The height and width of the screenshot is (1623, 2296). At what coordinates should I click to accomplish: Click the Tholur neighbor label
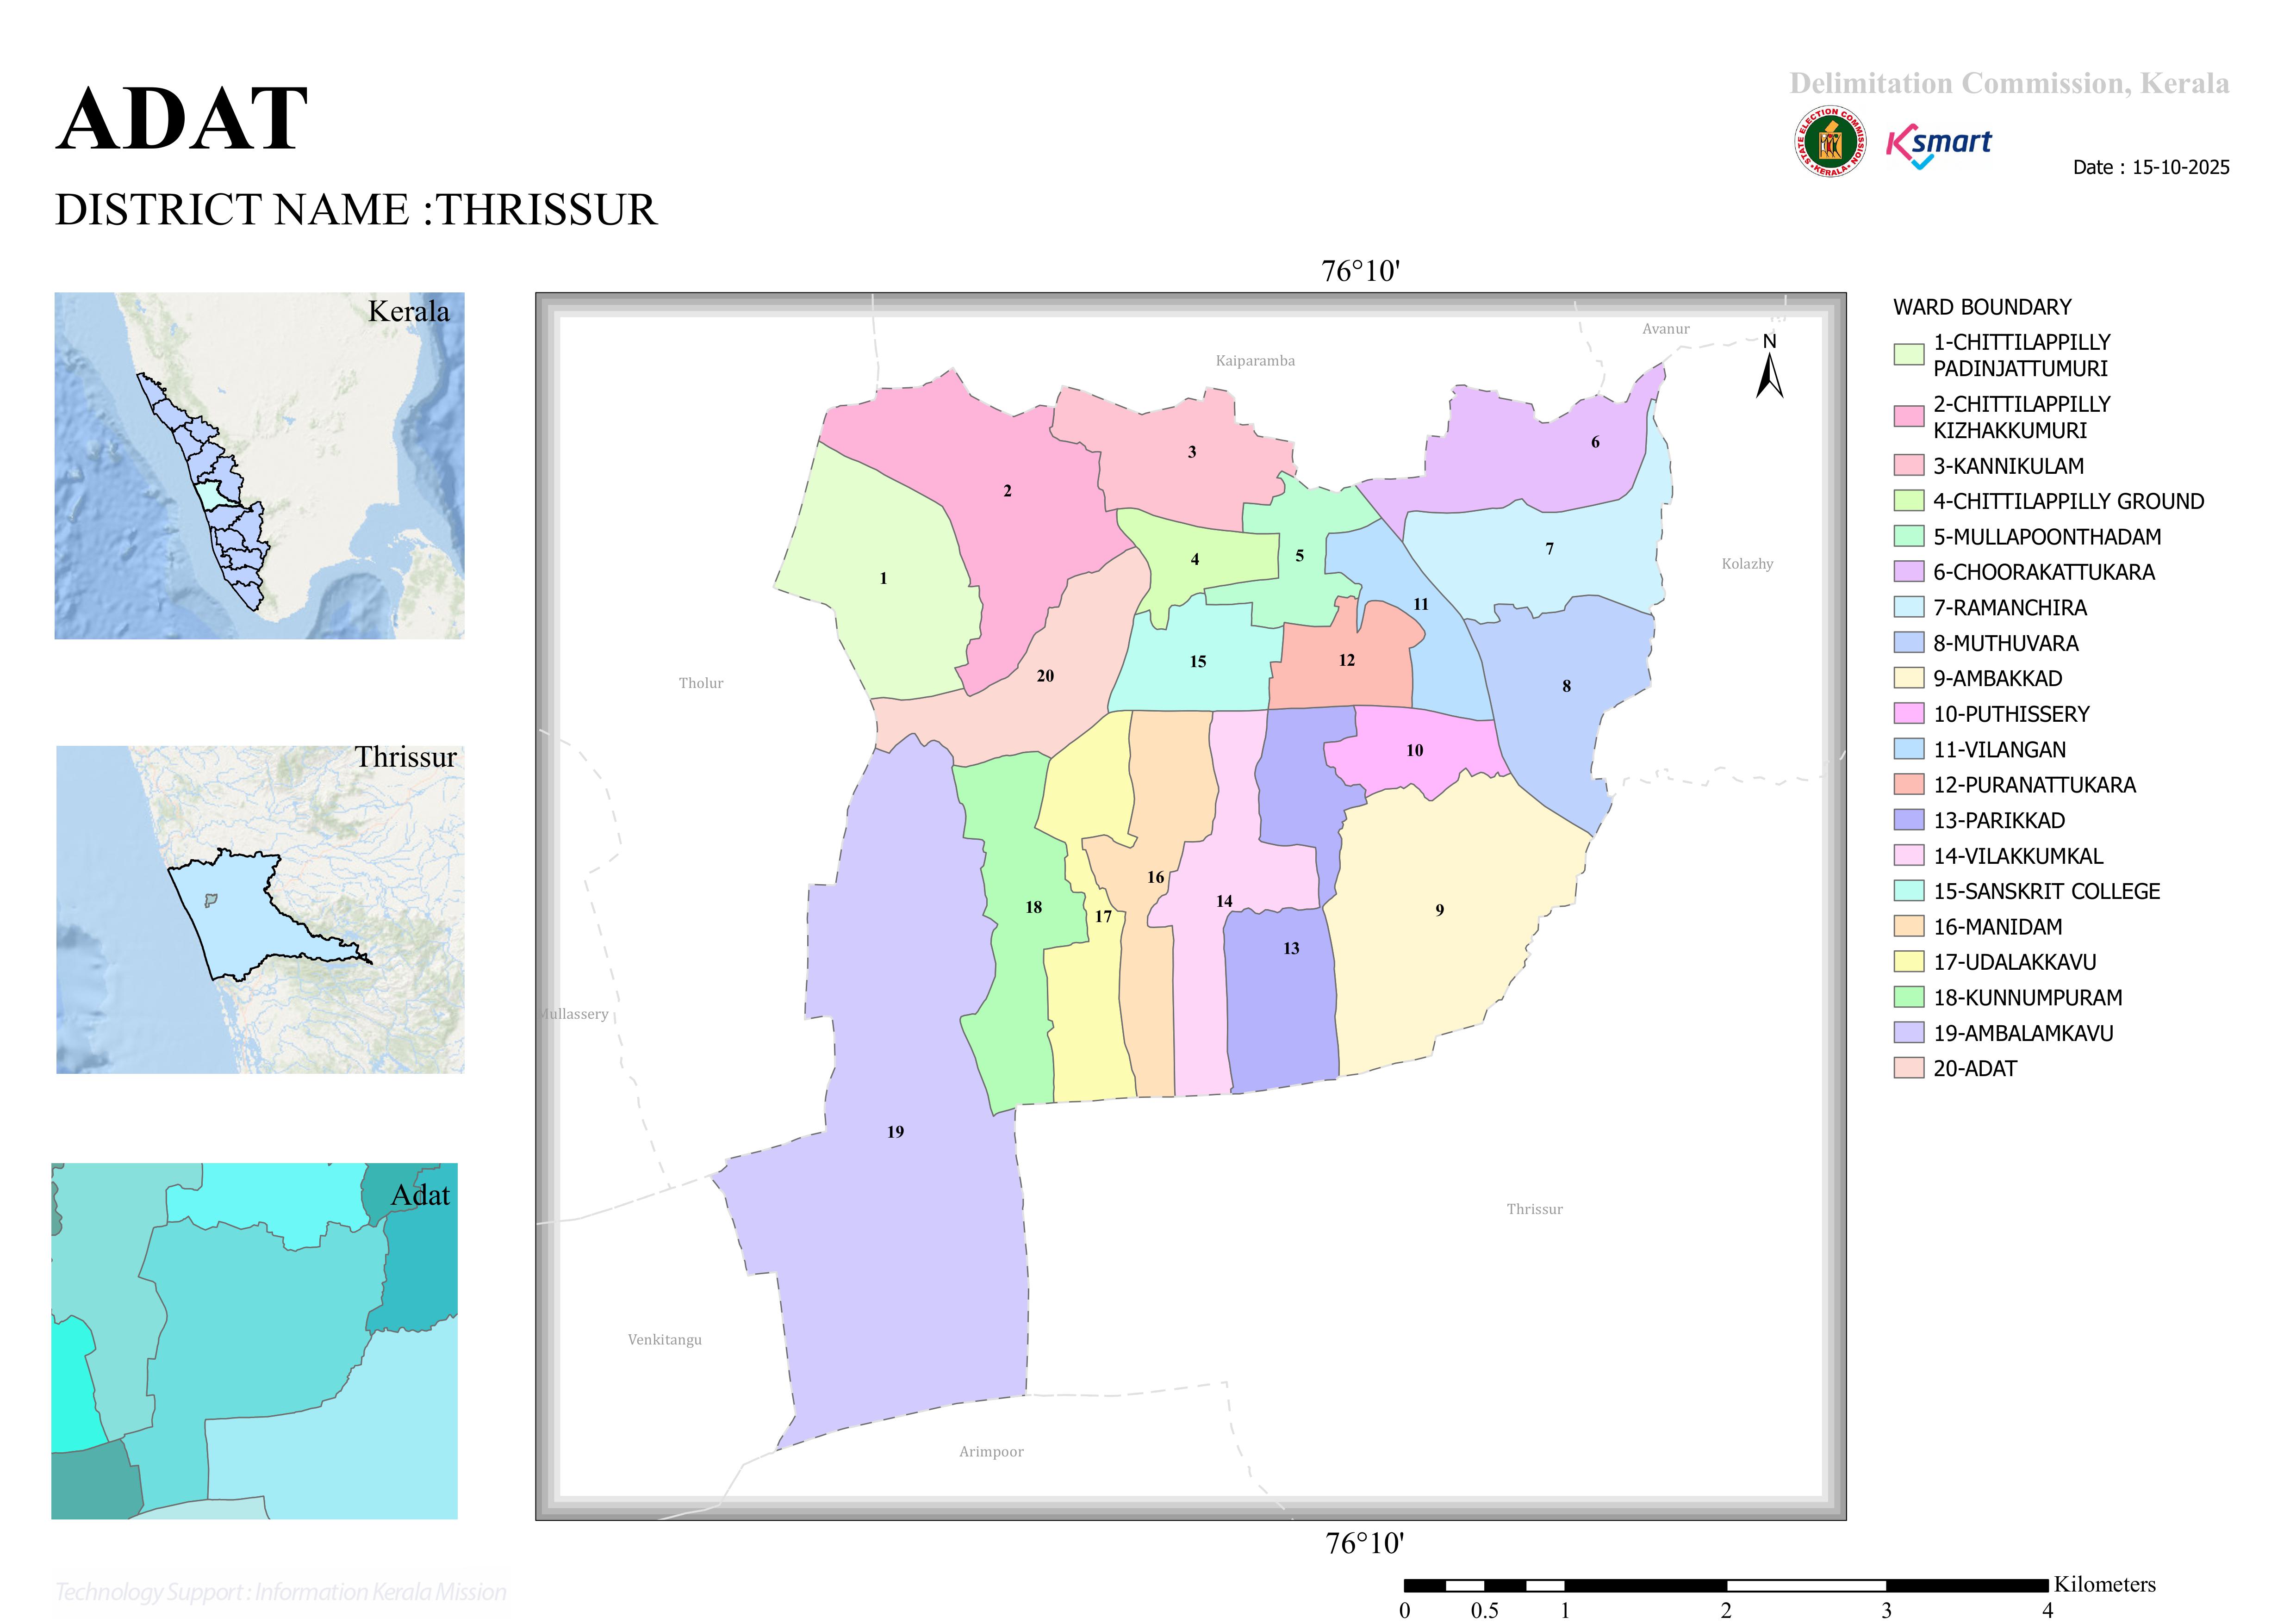701,684
